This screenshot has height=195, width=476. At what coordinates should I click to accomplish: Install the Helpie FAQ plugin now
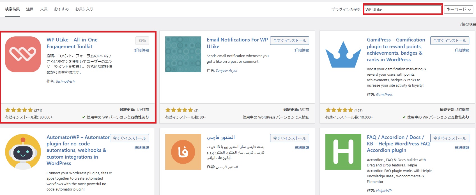coord(450,138)
